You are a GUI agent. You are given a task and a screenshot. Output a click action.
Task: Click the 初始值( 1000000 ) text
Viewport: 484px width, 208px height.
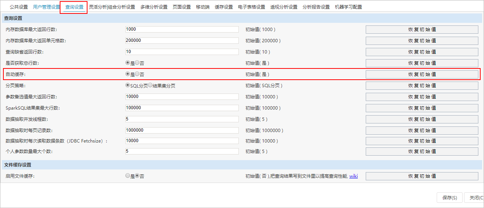pos(264,131)
